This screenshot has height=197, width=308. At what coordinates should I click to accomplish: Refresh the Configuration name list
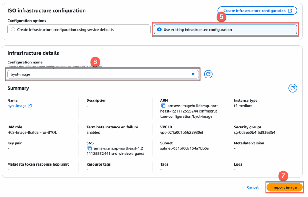click(208, 74)
